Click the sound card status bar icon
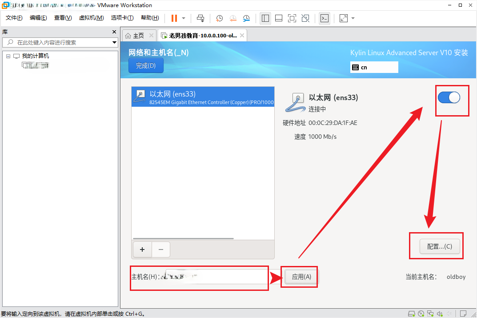The image size is (477, 318). click(440, 314)
